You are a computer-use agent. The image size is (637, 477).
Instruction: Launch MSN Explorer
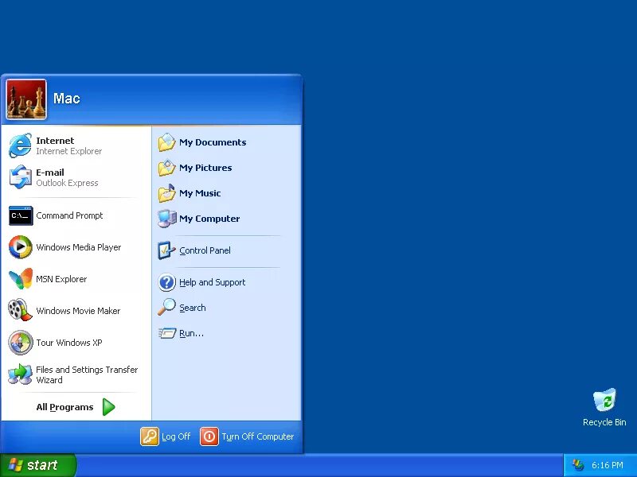click(61, 279)
